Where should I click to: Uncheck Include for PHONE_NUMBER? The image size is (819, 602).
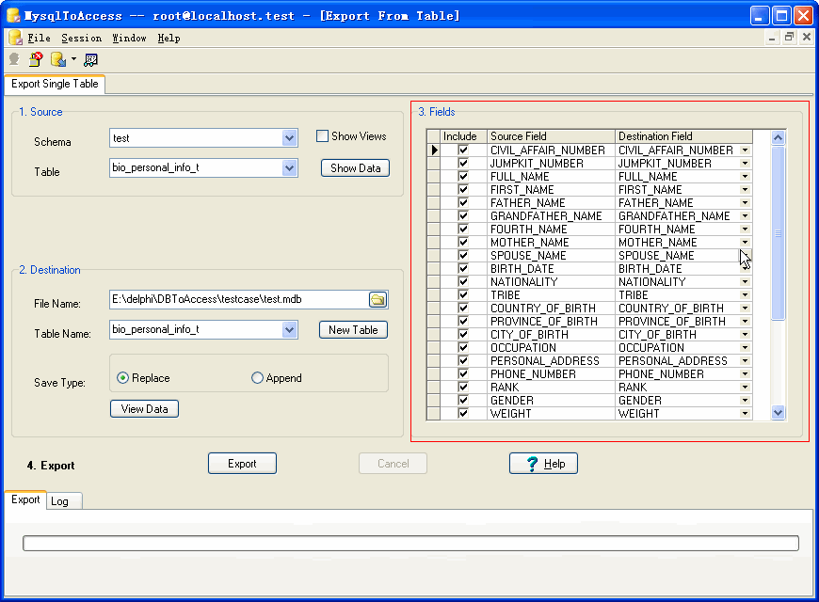pos(463,373)
